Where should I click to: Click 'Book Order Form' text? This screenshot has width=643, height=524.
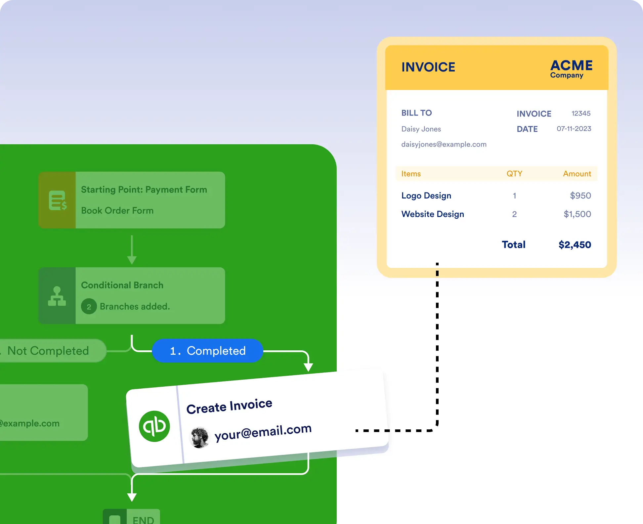[117, 210]
